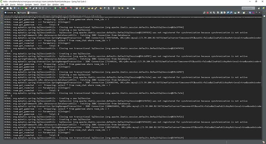
Task: Toggle Scroll Lock in Console toolbar
Action: click(222, 12)
